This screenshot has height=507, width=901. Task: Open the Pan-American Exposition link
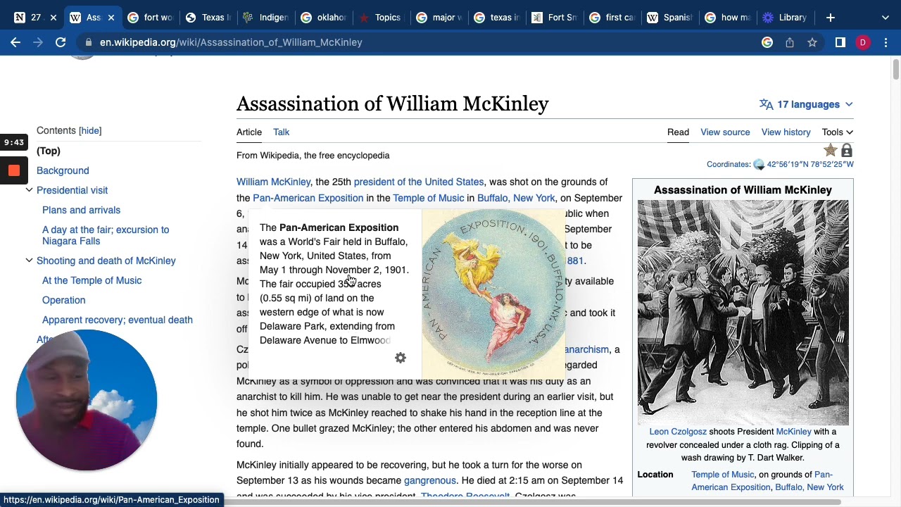click(308, 198)
